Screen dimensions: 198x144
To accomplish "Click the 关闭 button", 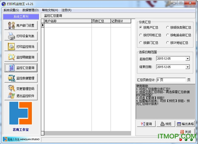I will [185, 132].
